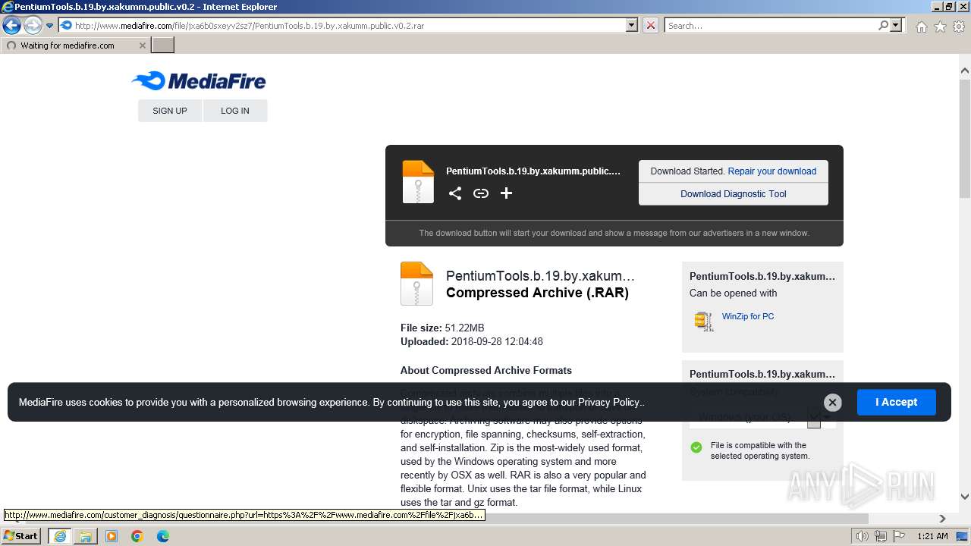Click the Search box in the browser toolbar

click(771, 25)
